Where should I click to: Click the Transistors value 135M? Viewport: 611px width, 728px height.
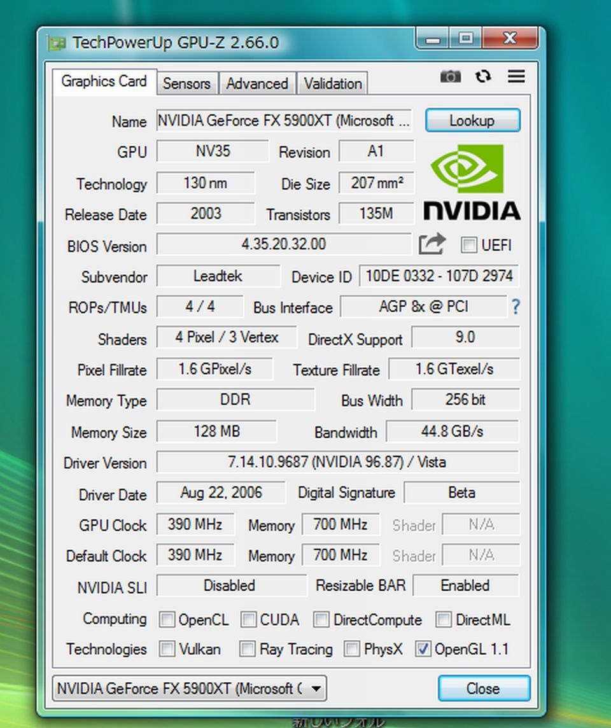[376, 214]
